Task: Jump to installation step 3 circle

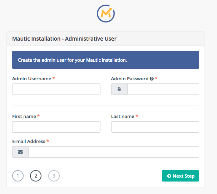Action: click(54, 176)
